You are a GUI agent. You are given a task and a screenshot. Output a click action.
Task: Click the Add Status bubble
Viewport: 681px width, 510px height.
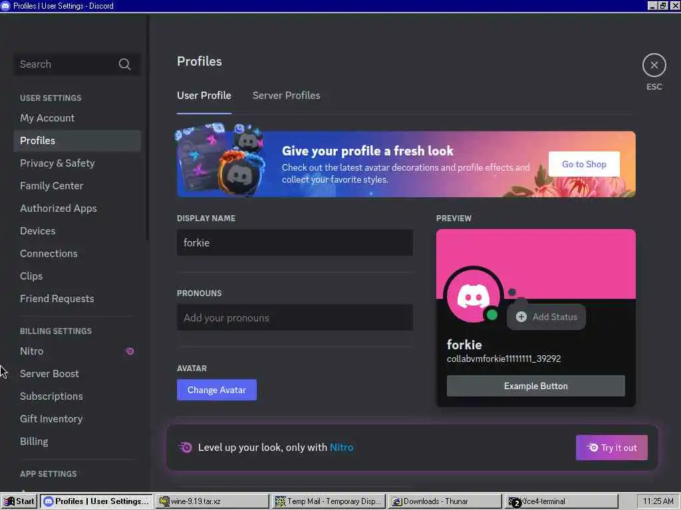[x=547, y=317]
